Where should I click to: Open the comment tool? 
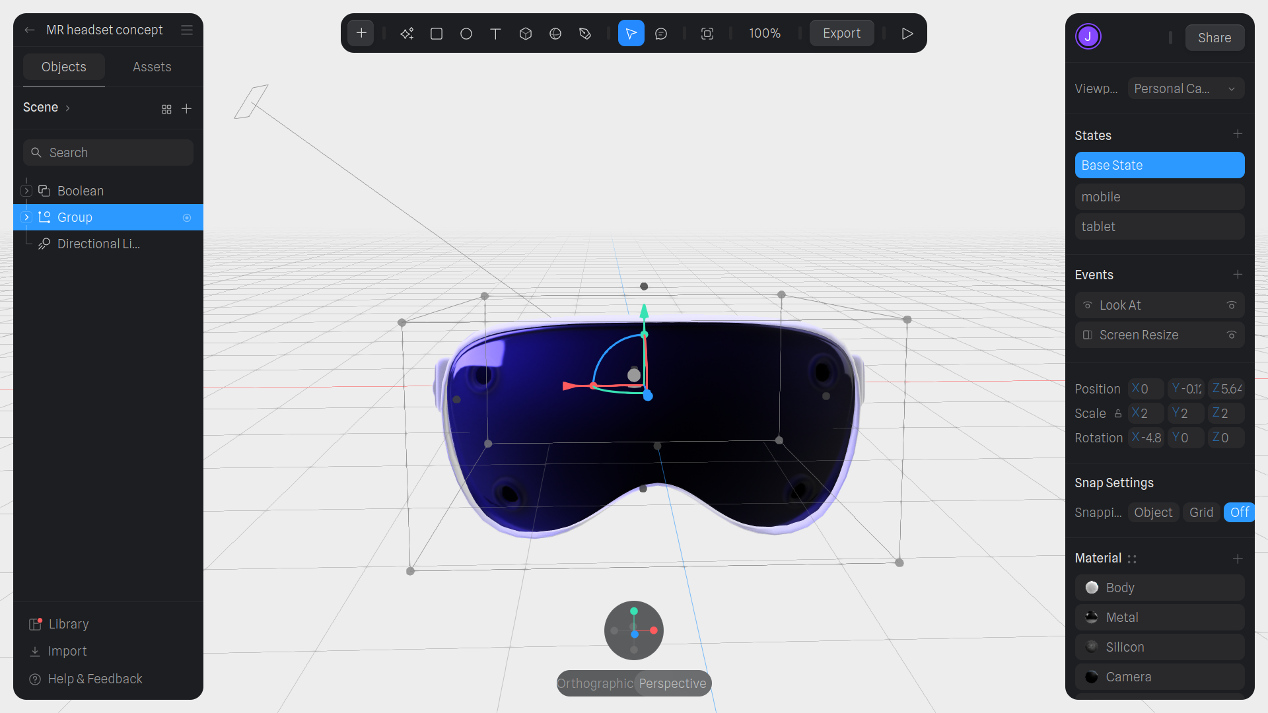click(x=661, y=34)
